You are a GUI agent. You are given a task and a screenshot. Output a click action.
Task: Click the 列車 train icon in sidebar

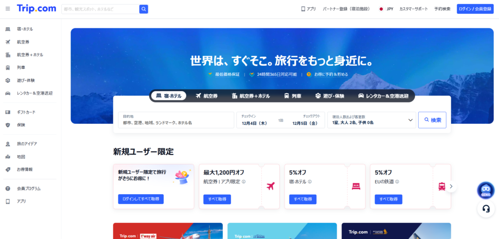pos(8,67)
